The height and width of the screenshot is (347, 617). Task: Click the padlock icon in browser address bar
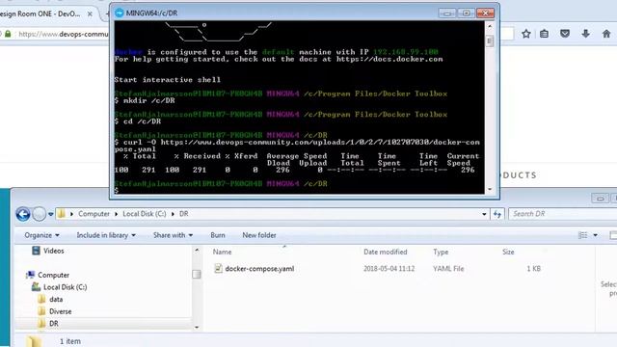8,34
